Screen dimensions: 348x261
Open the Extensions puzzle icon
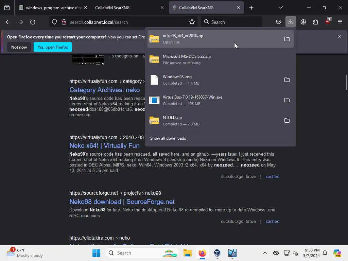click(315, 22)
